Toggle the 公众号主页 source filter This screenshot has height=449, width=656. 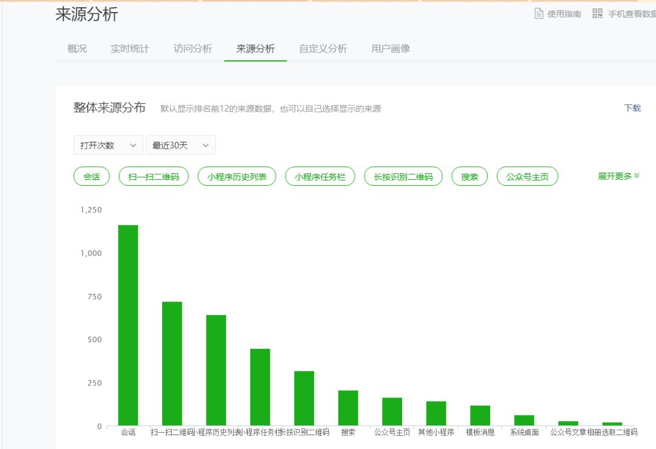[x=527, y=176]
